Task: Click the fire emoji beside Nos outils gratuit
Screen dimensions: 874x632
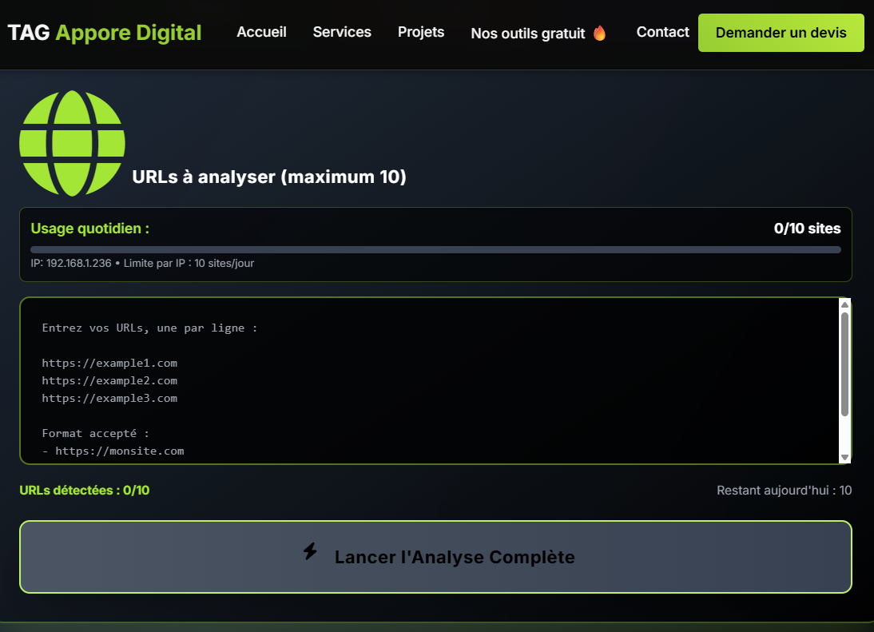Action: click(599, 34)
